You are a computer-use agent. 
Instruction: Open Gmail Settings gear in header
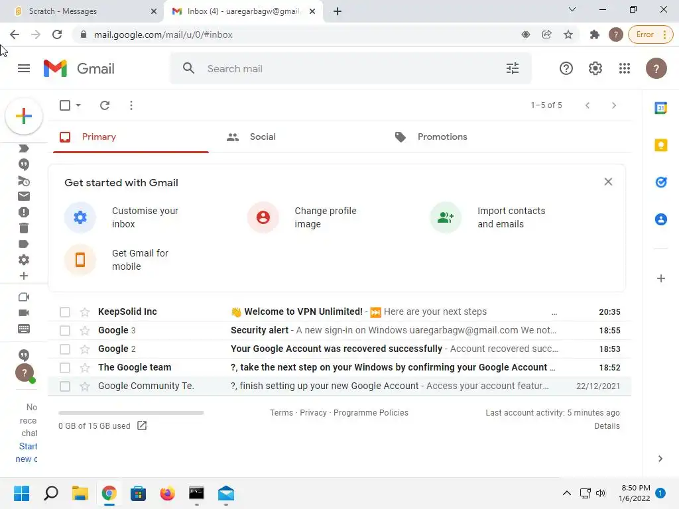tap(595, 68)
